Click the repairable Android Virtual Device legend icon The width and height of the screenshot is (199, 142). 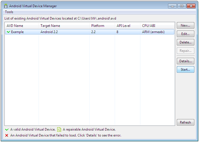pyautogui.click(x=59, y=130)
